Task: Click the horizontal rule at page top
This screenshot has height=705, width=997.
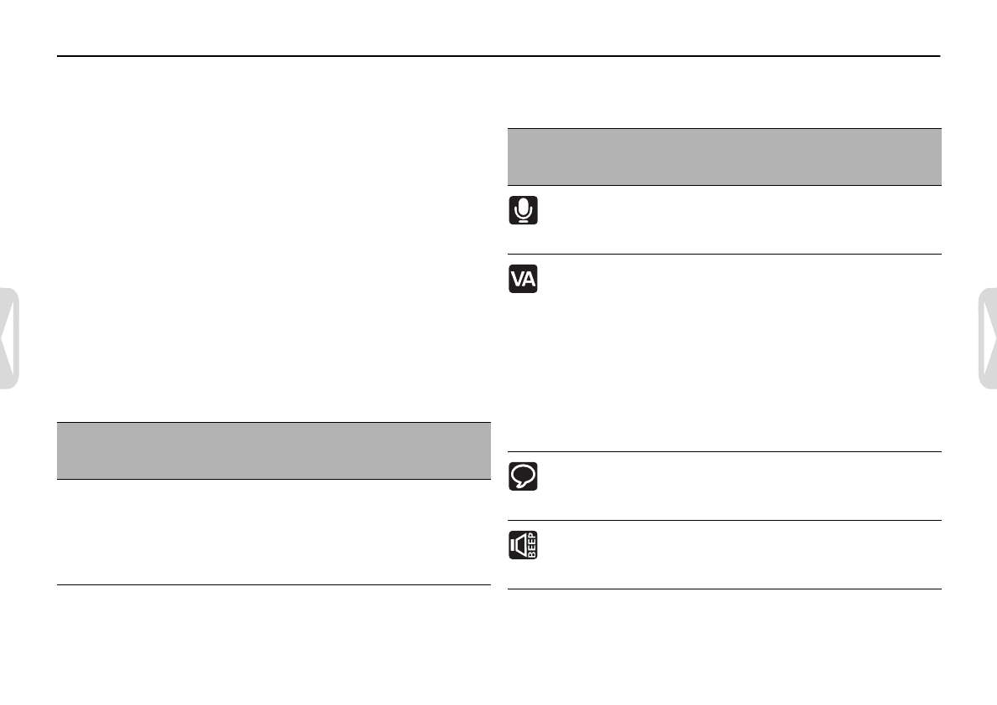Action: pyautogui.click(x=498, y=56)
